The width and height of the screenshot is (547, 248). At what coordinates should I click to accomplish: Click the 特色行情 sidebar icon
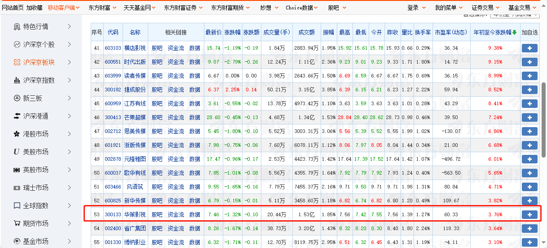[x=17, y=26]
